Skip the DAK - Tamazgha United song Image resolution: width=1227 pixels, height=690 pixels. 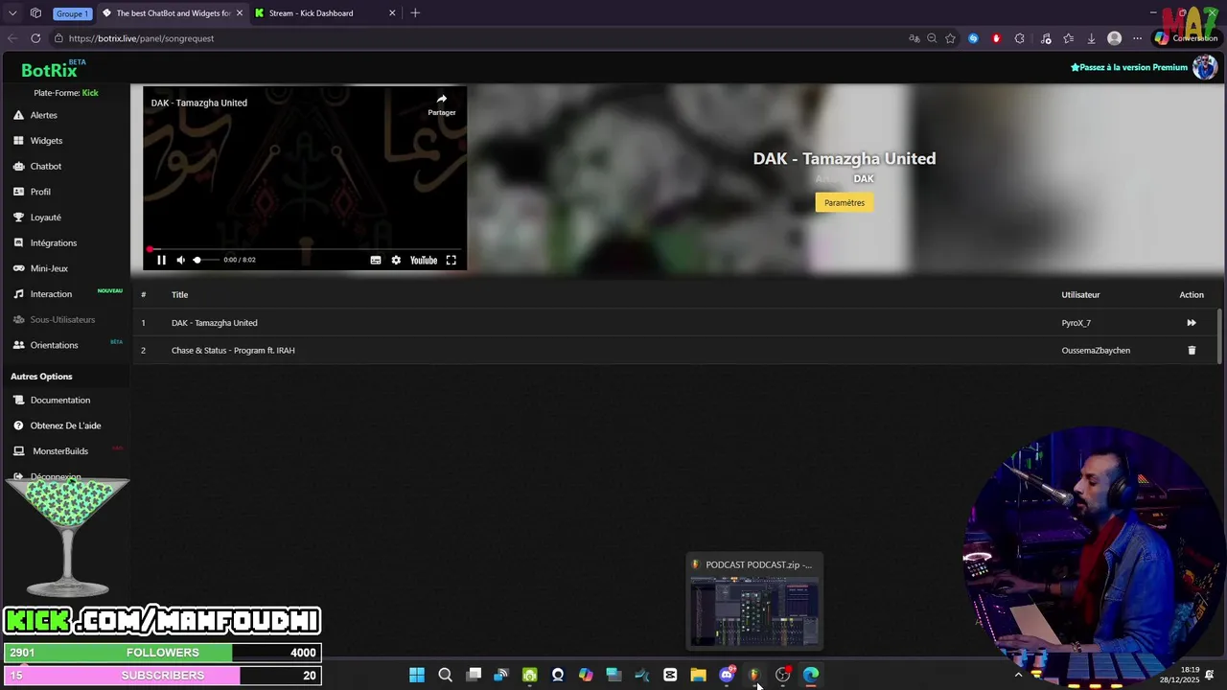click(1192, 323)
